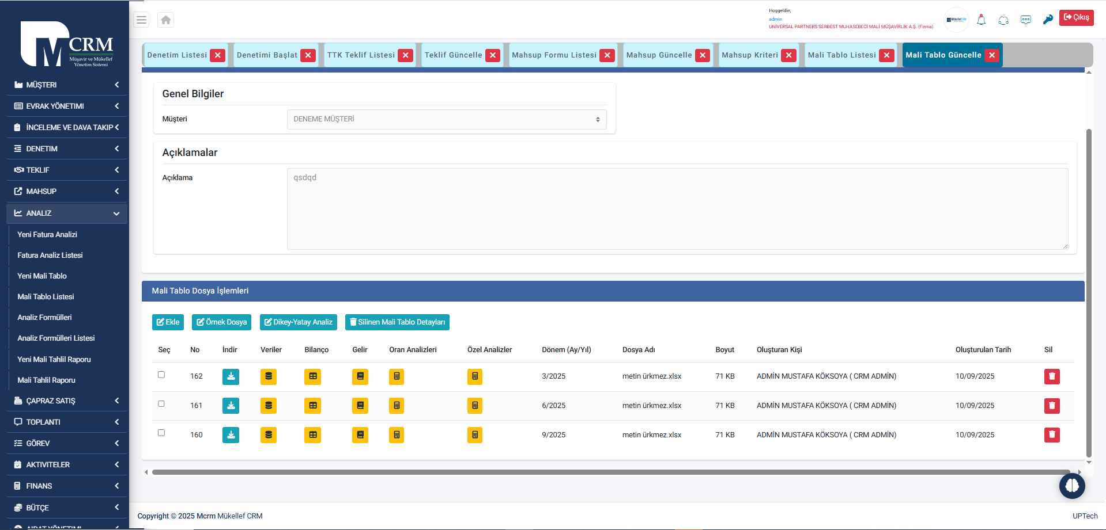
Task: Select checkbox for row 162
Action: (x=161, y=375)
